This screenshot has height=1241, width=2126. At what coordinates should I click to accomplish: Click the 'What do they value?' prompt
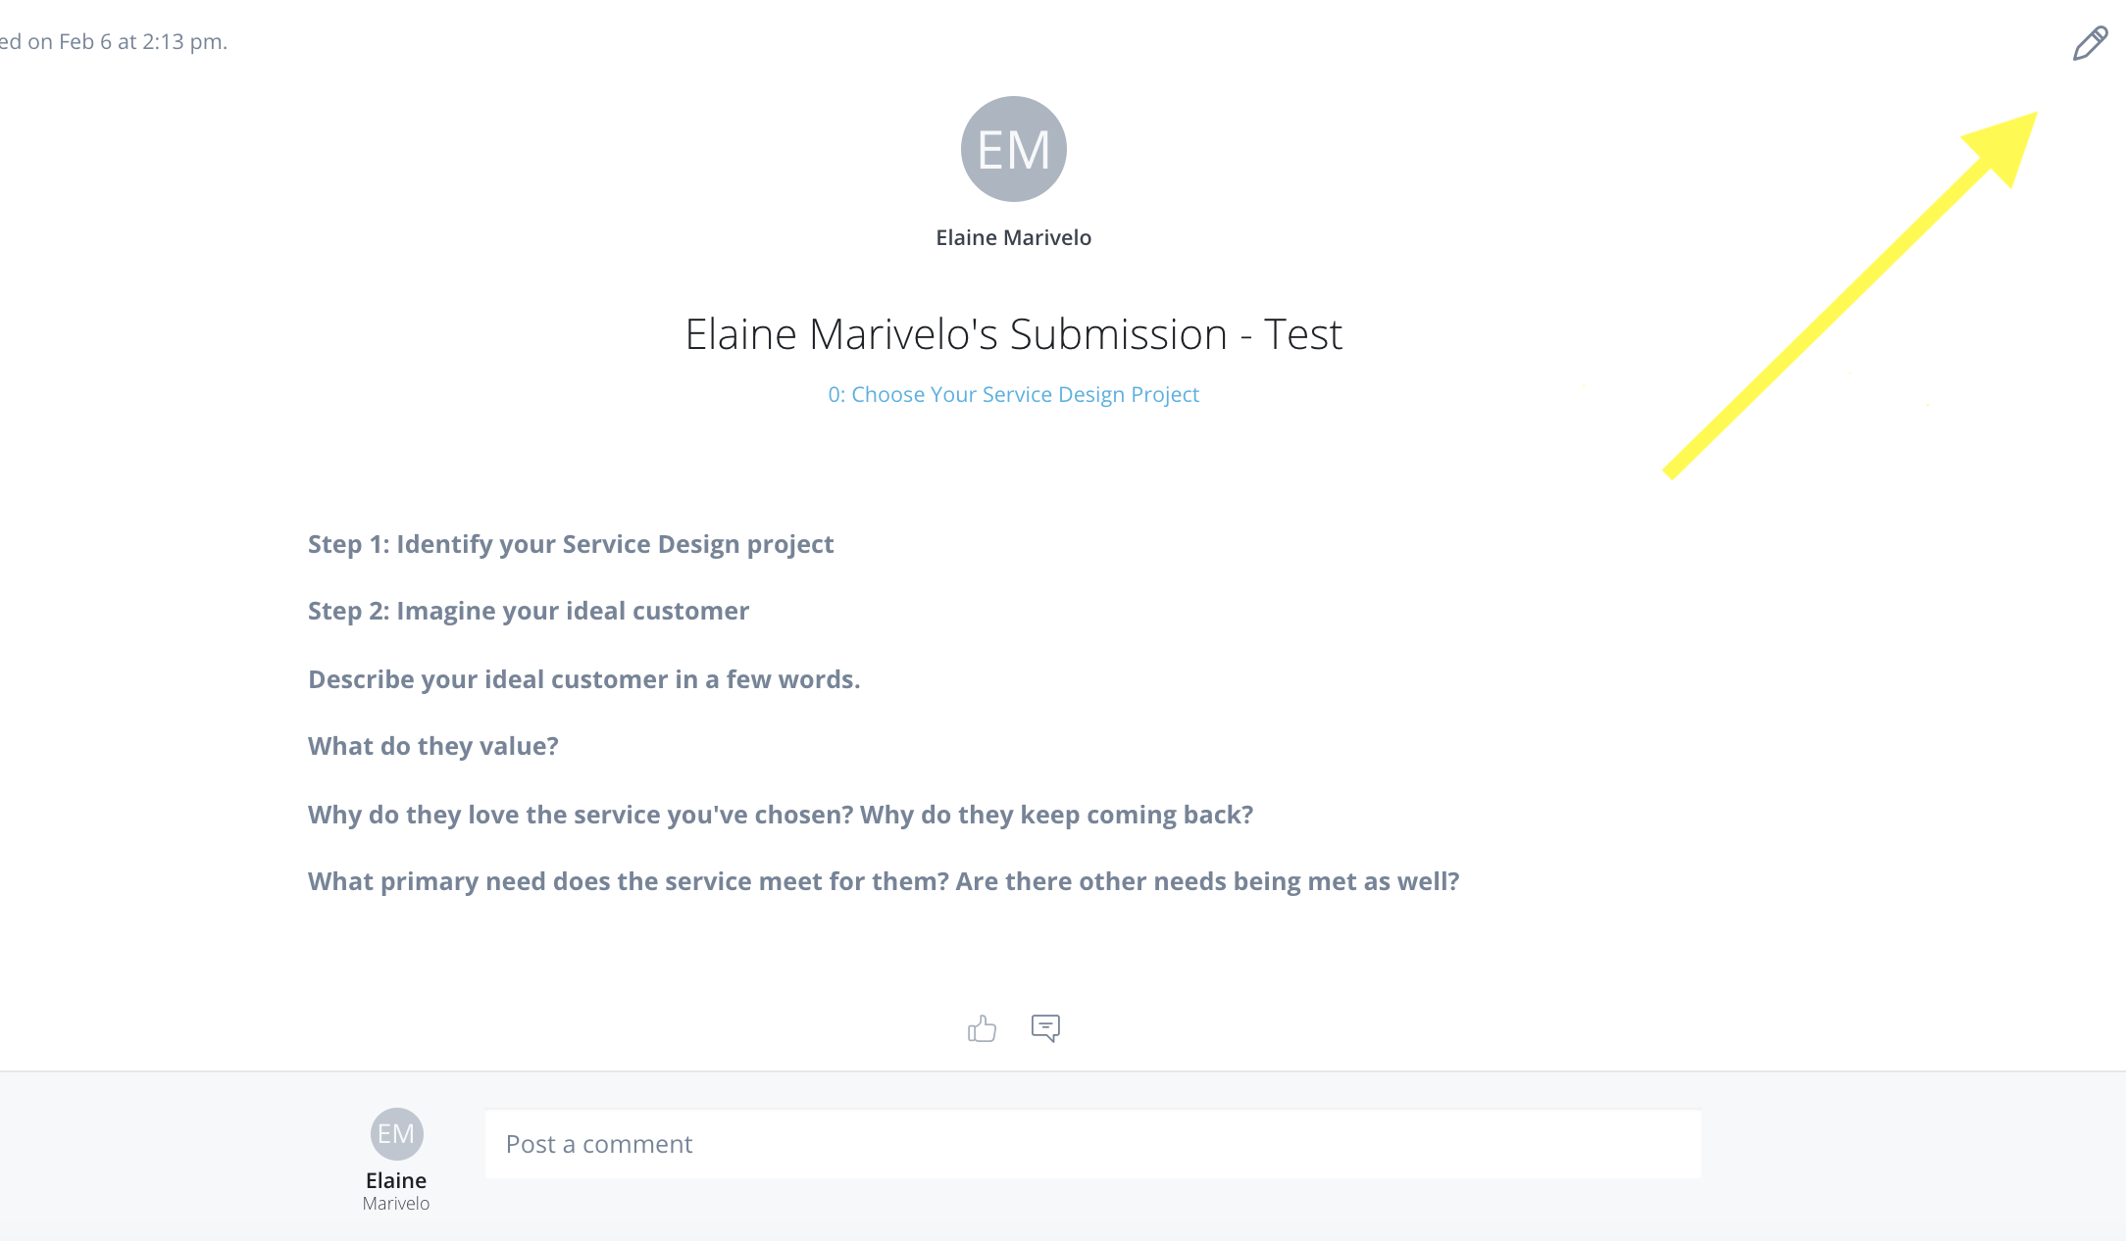[433, 746]
